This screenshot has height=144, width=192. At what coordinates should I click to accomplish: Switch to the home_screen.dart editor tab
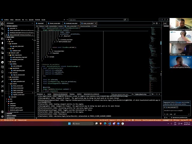click(x=55, y=23)
